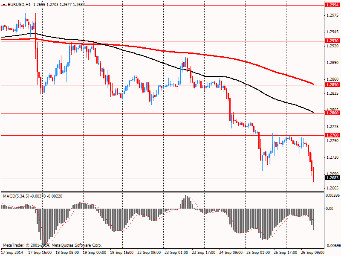Click the 17 Sep 16:00 time label
Viewport: 341px width, 256px height.
tap(40, 253)
